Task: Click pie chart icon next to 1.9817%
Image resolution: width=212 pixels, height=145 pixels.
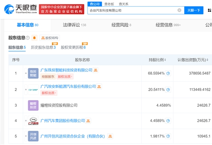Action: pyautogui.click(x=168, y=136)
